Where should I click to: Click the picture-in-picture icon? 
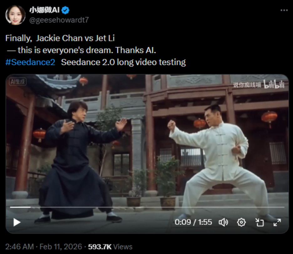(x=260, y=222)
